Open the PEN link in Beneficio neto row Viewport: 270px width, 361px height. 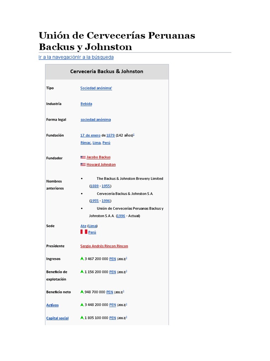110,292
